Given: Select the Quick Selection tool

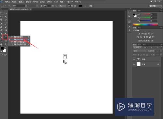Looking at the screenshot, I should (6, 17).
